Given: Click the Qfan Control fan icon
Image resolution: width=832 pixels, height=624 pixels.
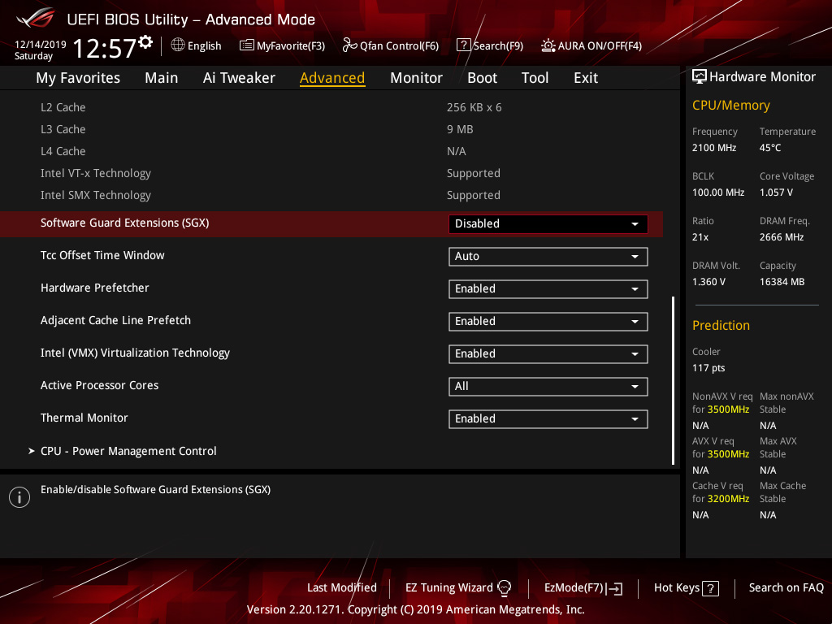Looking at the screenshot, I should [349, 45].
